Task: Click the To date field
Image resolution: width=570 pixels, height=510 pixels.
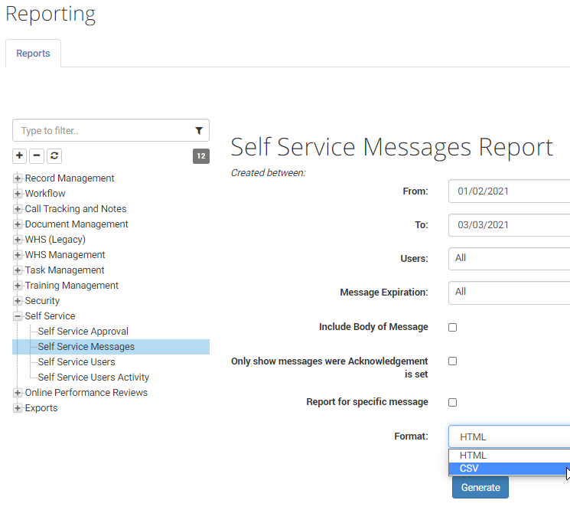Action: click(509, 225)
